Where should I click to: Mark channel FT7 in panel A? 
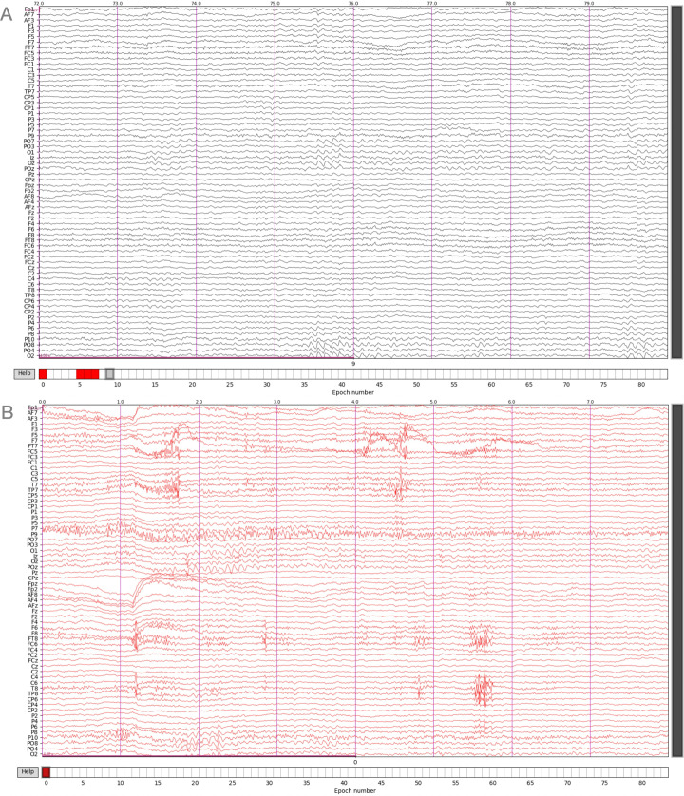coord(28,47)
